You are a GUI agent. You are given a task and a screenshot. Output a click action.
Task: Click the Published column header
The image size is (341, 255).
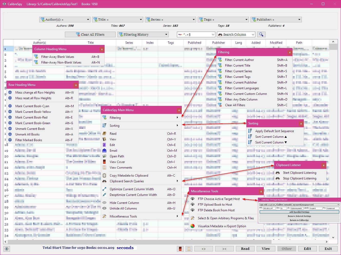(195, 43)
